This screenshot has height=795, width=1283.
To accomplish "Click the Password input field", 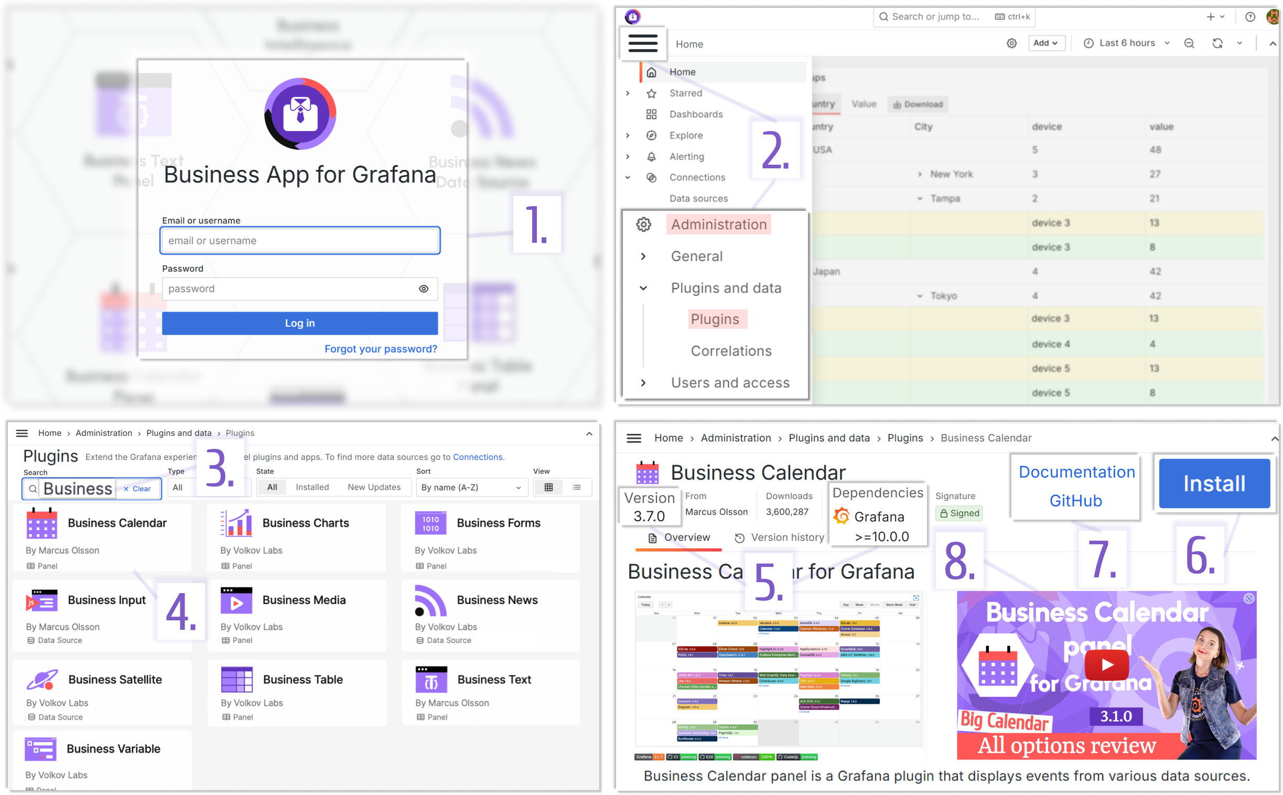I will [299, 288].
